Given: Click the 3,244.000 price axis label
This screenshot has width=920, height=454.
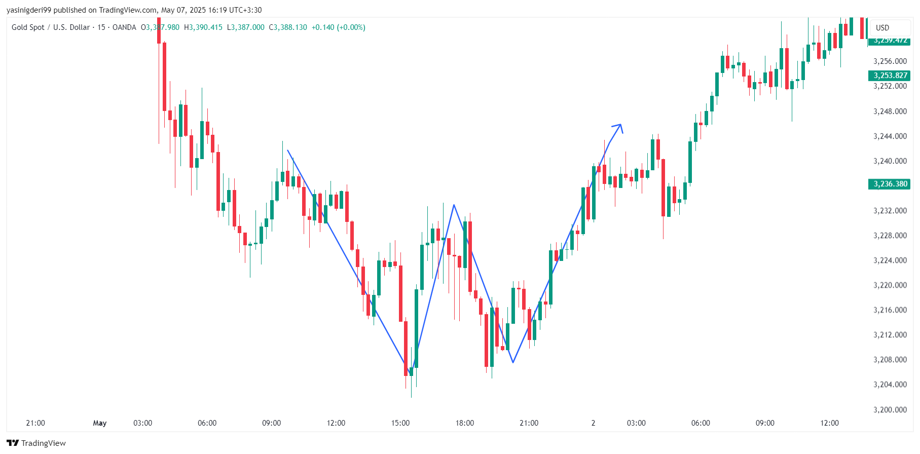Looking at the screenshot, I should coord(890,136).
